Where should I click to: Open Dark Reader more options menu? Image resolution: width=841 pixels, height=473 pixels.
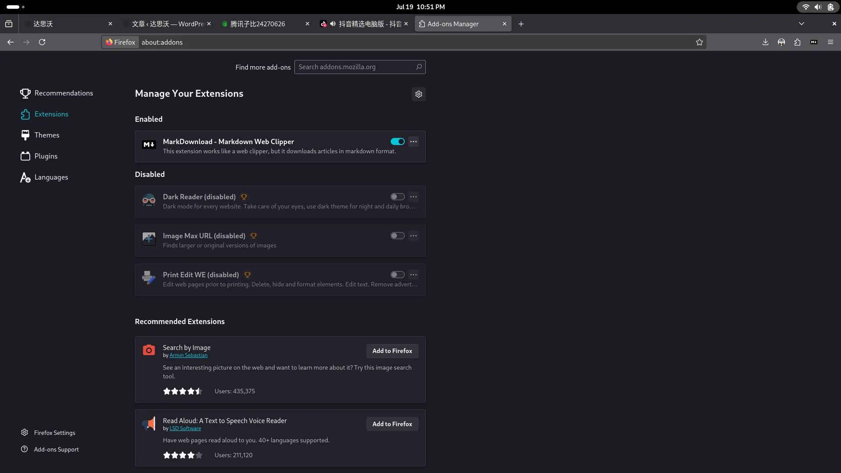tap(413, 197)
